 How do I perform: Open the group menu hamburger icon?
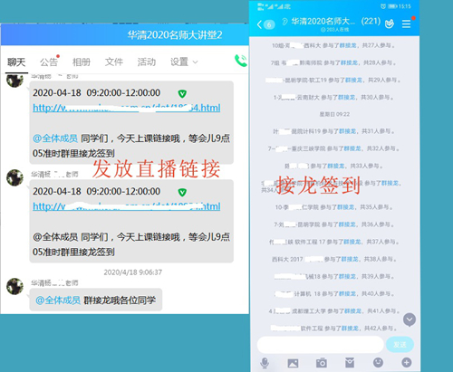coord(407,24)
